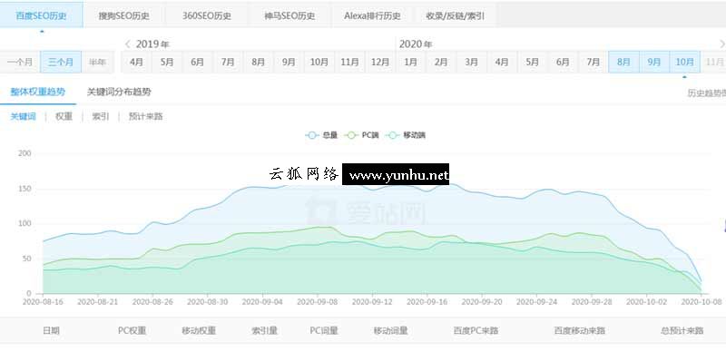Switch to 360SEO历史 tab
Screen dimensions: 726x352
tap(207, 15)
